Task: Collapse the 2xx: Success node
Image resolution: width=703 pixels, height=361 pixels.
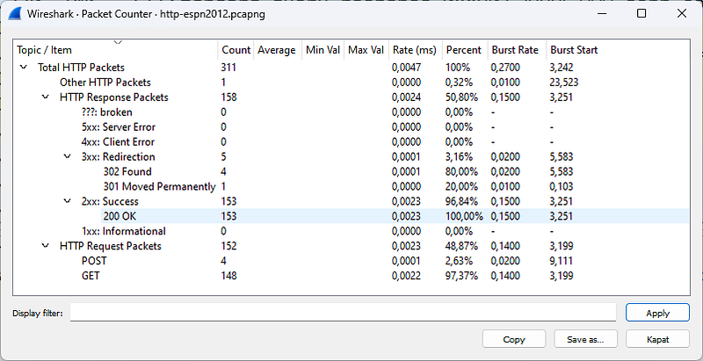Action: 68,201
